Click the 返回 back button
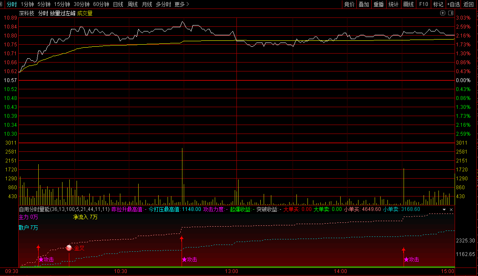 469,4
